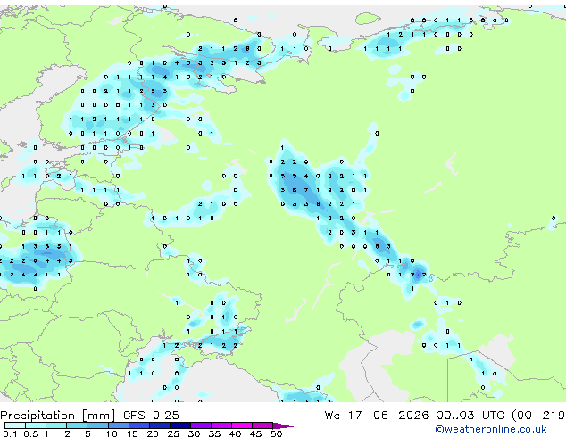Image resolution: width=566 pixels, height=437 pixels.
Task: Select the 20–25 mm legend swatch
Action: (159, 425)
